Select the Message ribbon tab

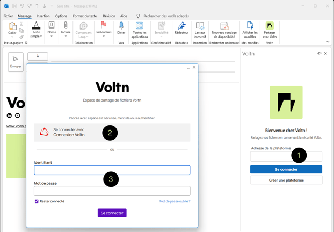(x=25, y=16)
